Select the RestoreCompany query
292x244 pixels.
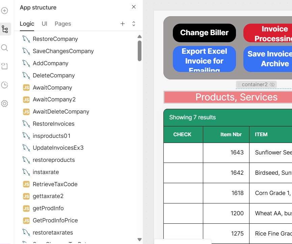click(55, 39)
